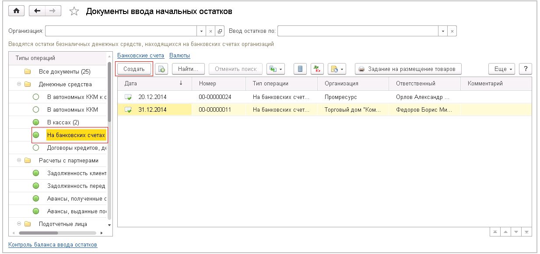This screenshot has width=540, height=254.
Task: Collapse the 'Денежные средства' tree group
Action: 19,84
